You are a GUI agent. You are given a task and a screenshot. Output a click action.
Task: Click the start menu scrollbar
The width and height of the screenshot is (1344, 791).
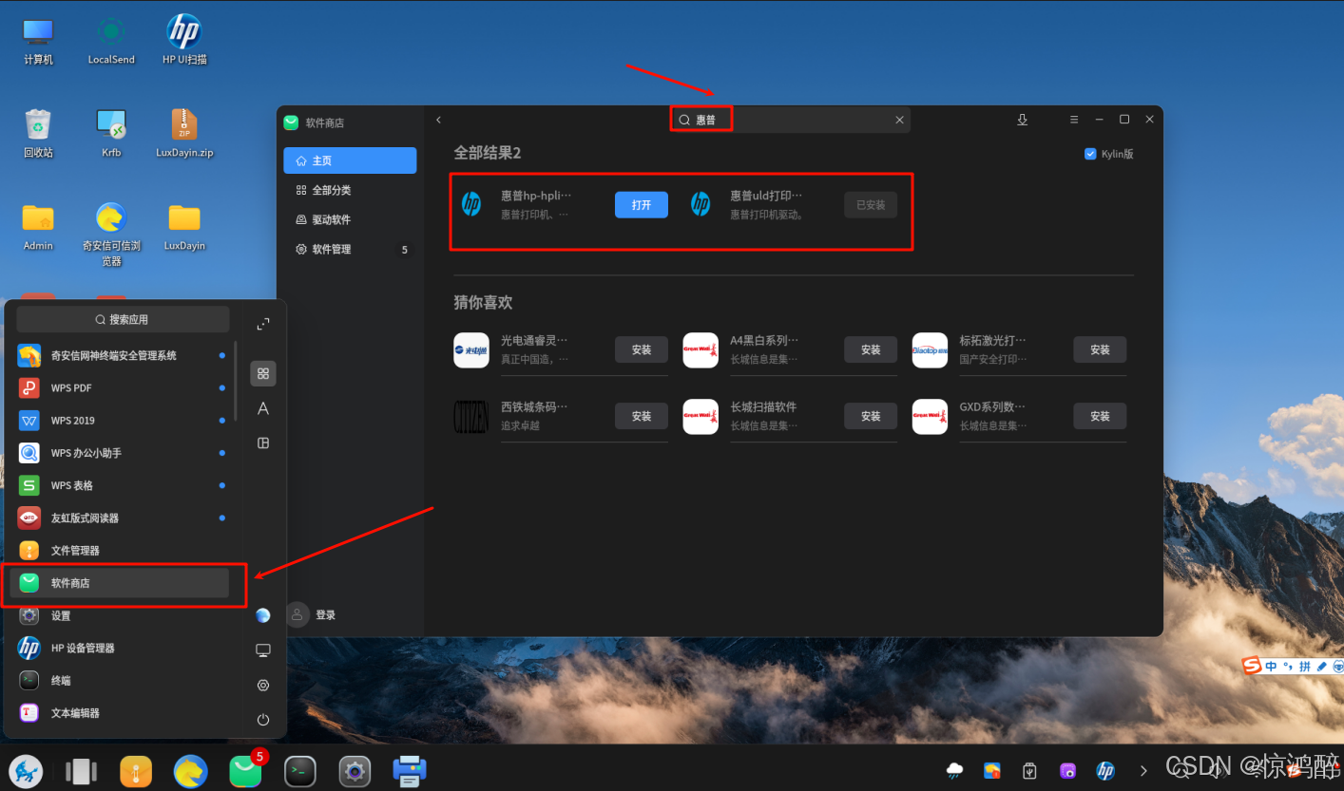pyautogui.click(x=236, y=380)
